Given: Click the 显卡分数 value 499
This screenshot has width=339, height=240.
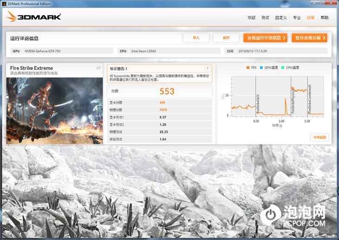Looking at the screenshot, I should 162,103.
